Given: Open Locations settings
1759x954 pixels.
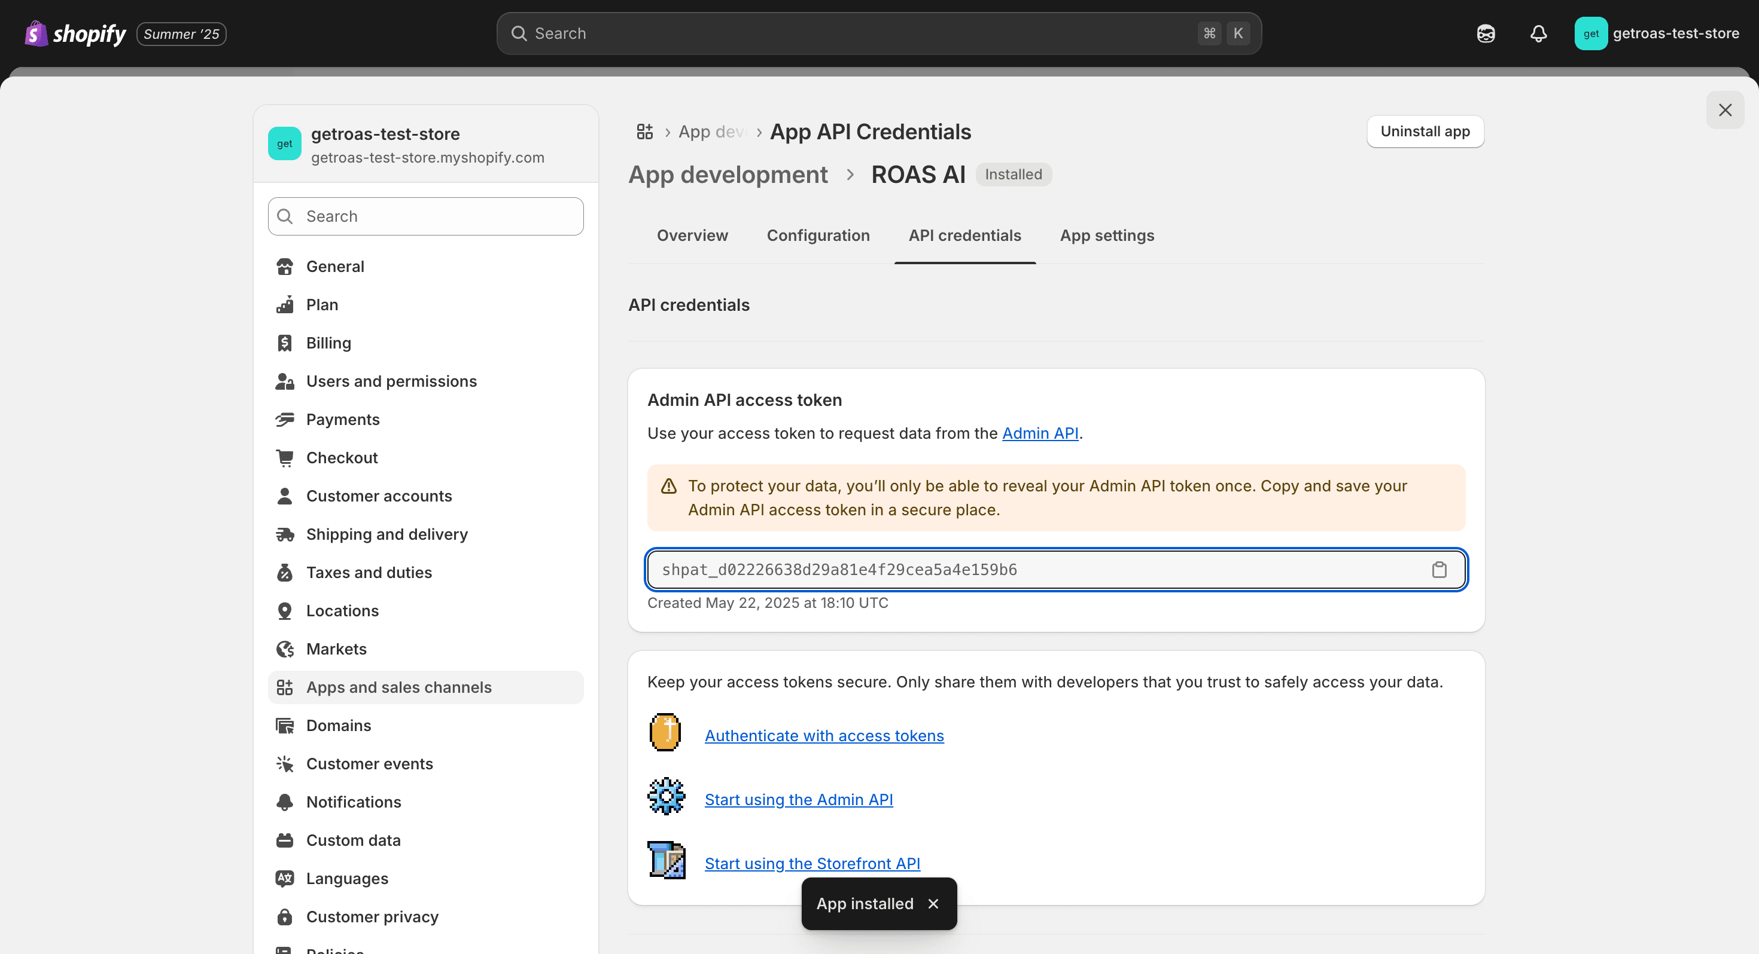Looking at the screenshot, I should (x=425, y=610).
